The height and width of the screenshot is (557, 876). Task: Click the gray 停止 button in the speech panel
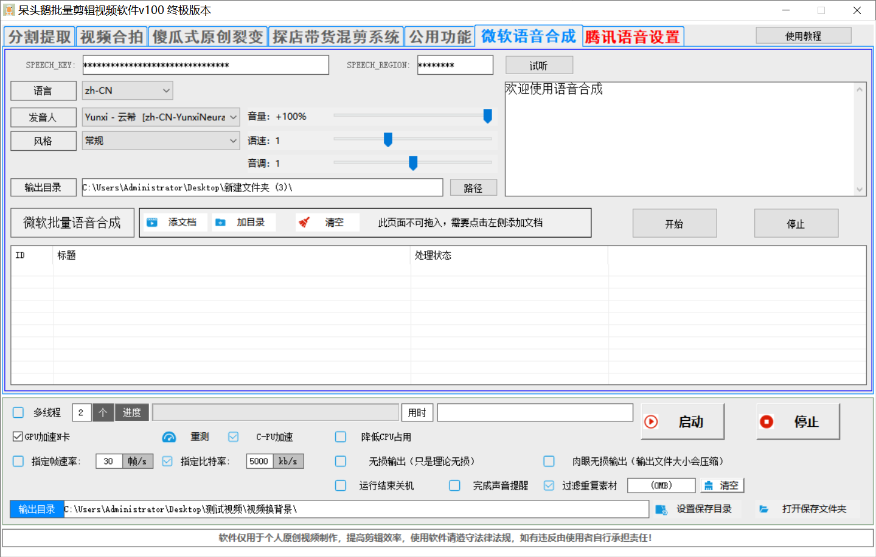(x=796, y=223)
